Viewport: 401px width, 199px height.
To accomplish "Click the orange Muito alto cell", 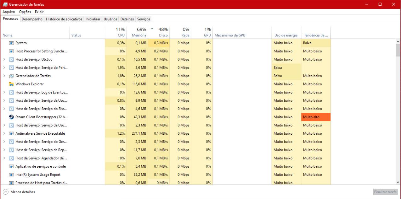I will (x=316, y=117).
